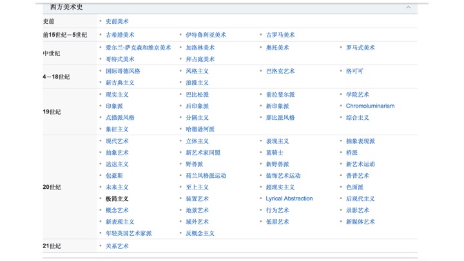Image resolution: width=464 pixels, height=261 pixels.
Task: Open the 行为艺术 link
Action: pos(277,210)
